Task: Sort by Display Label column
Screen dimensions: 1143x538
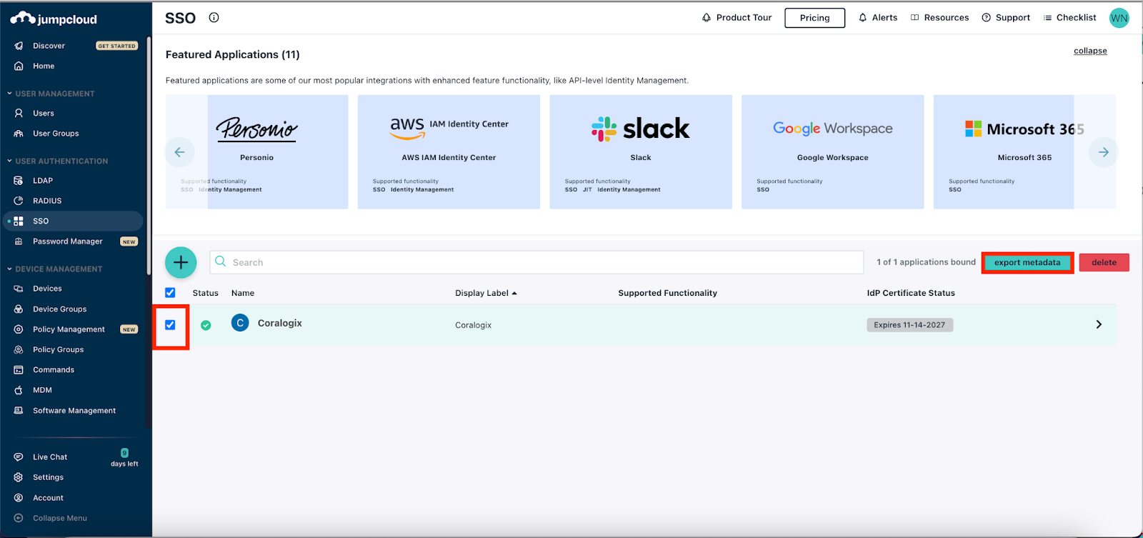Action: pos(486,293)
